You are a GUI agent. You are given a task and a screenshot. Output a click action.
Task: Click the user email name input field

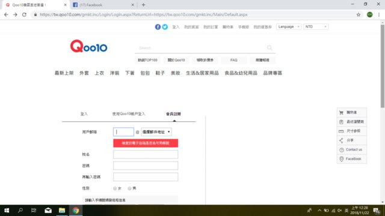pyautogui.click(x=123, y=132)
